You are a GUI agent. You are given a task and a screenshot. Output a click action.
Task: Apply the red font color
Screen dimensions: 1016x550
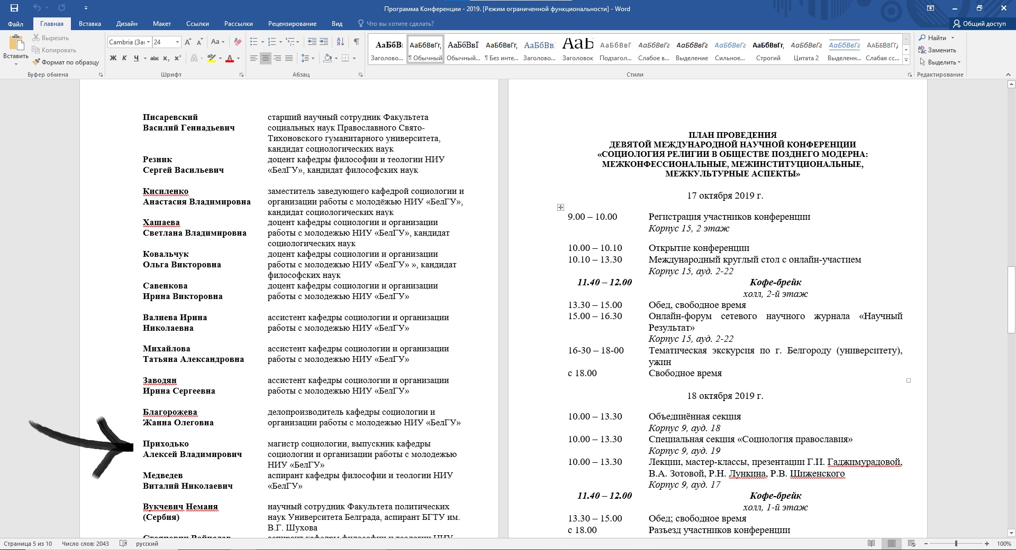click(x=230, y=58)
